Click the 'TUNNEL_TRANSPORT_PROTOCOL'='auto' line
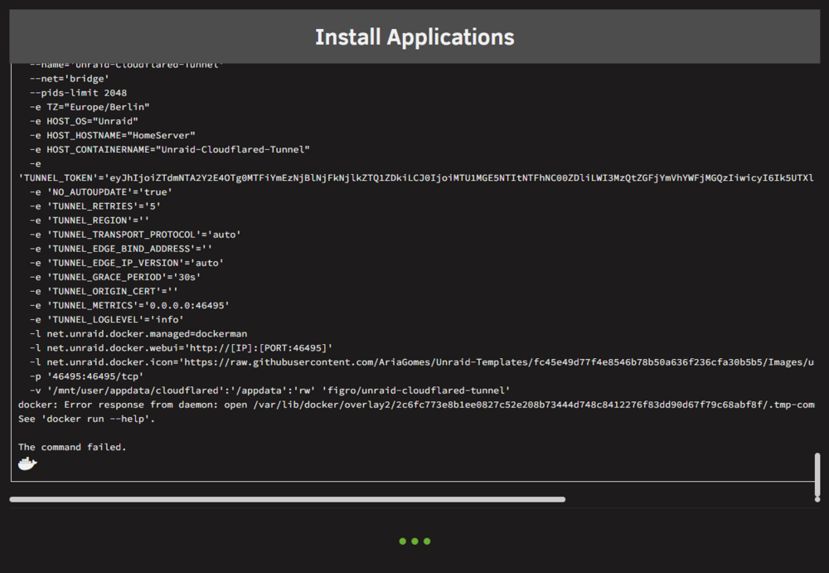829x573 pixels. 135,235
